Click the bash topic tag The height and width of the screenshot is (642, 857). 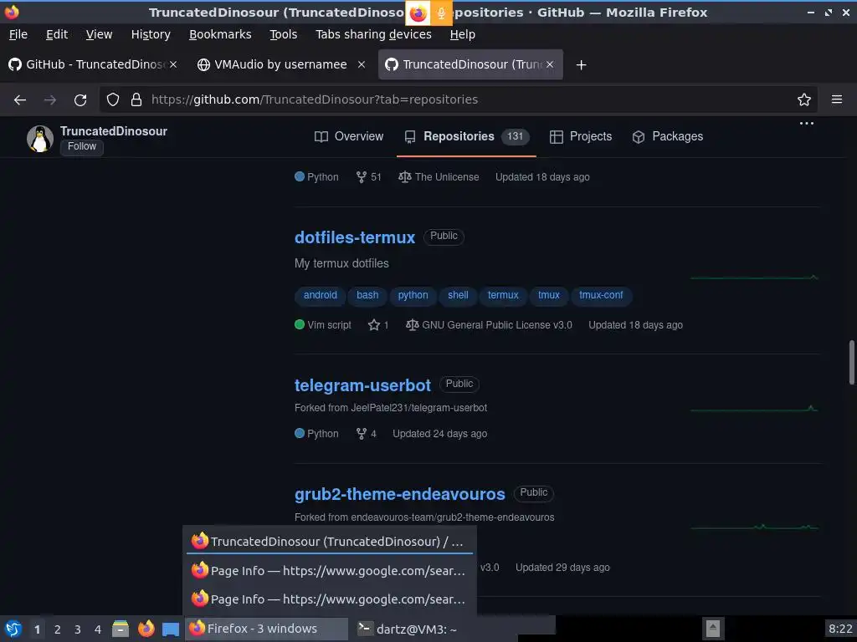coord(367,295)
